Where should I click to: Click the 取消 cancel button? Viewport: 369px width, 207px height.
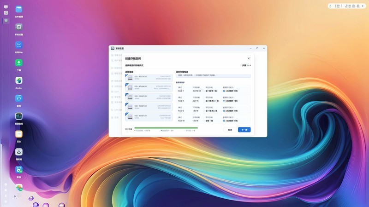[x=230, y=130]
